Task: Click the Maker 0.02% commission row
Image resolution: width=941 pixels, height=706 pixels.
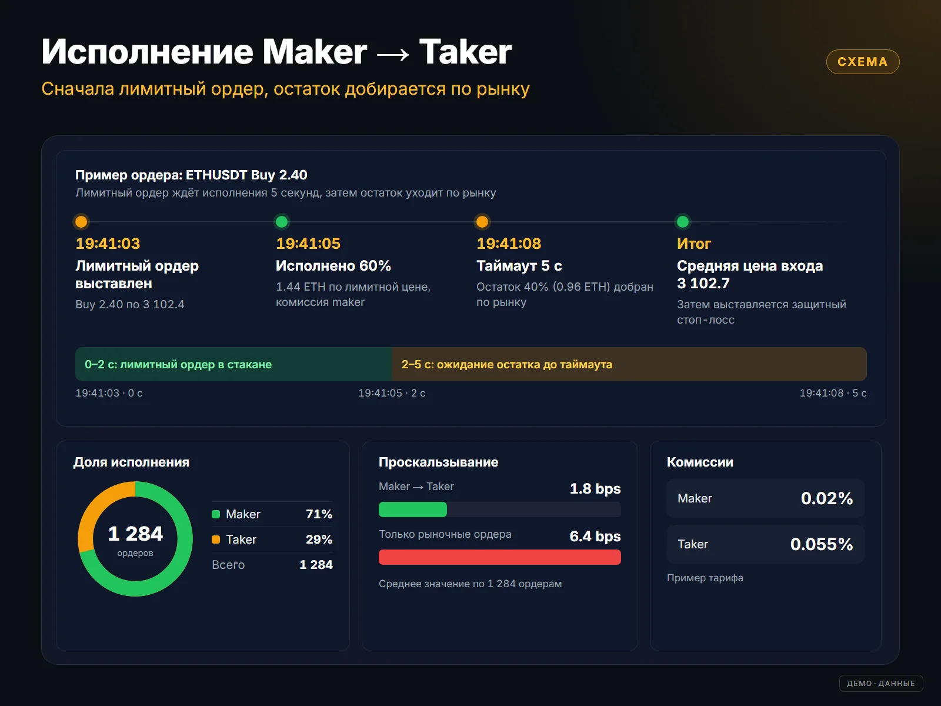Action: click(766, 498)
